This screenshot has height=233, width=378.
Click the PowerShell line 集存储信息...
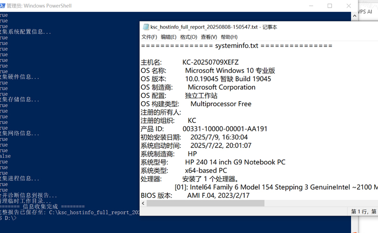(x=19, y=99)
